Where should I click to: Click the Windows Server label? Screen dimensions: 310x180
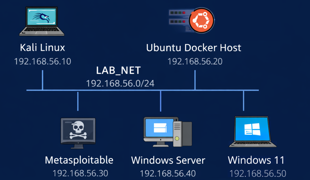click(168, 160)
